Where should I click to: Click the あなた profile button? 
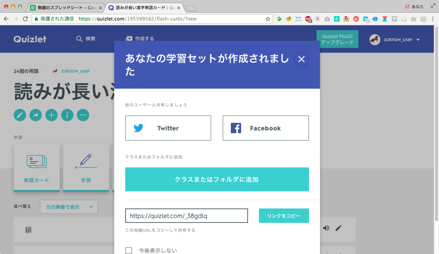415,6
